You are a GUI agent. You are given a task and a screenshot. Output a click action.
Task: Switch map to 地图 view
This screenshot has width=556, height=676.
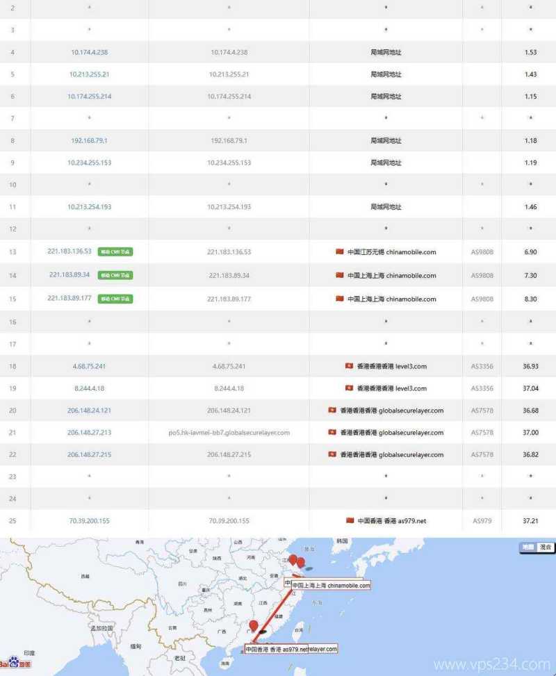point(528,547)
